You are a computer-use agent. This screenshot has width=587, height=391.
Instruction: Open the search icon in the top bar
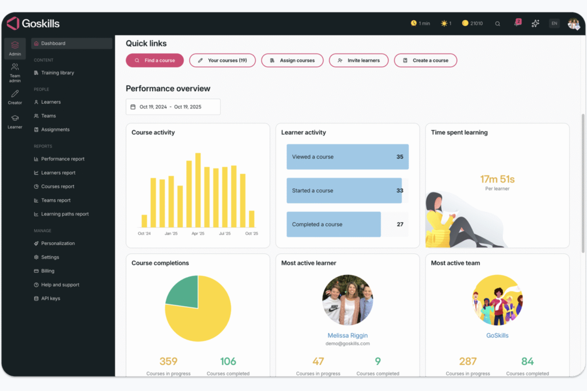pos(497,23)
